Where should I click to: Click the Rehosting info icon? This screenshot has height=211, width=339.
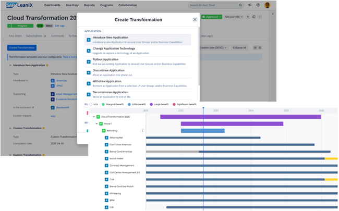(142, 131)
